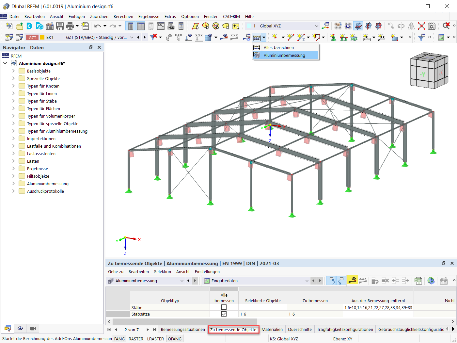Open Selektion in table menu
The height and width of the screenshot is (343, 457).
163,271
